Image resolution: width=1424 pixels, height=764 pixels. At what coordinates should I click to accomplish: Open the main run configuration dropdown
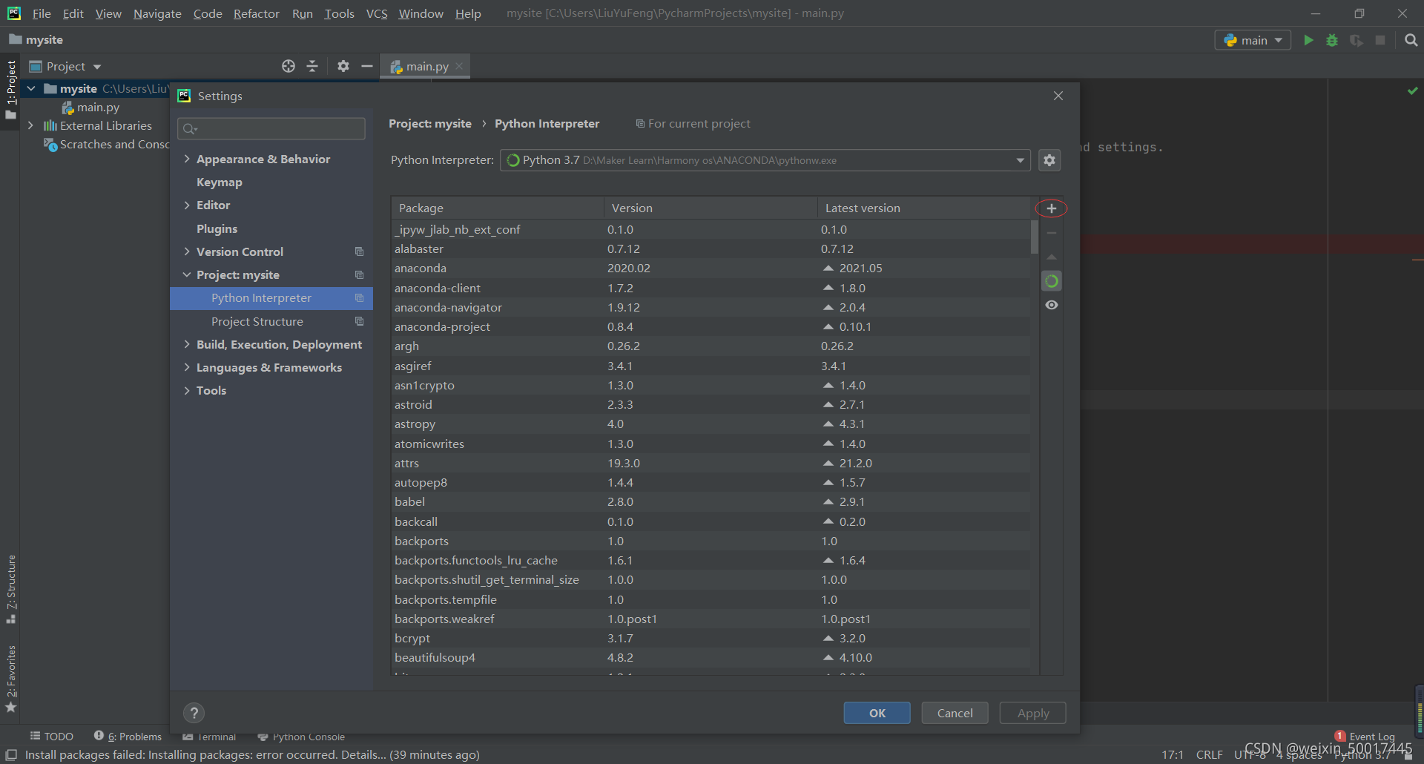coord(1252,40)
